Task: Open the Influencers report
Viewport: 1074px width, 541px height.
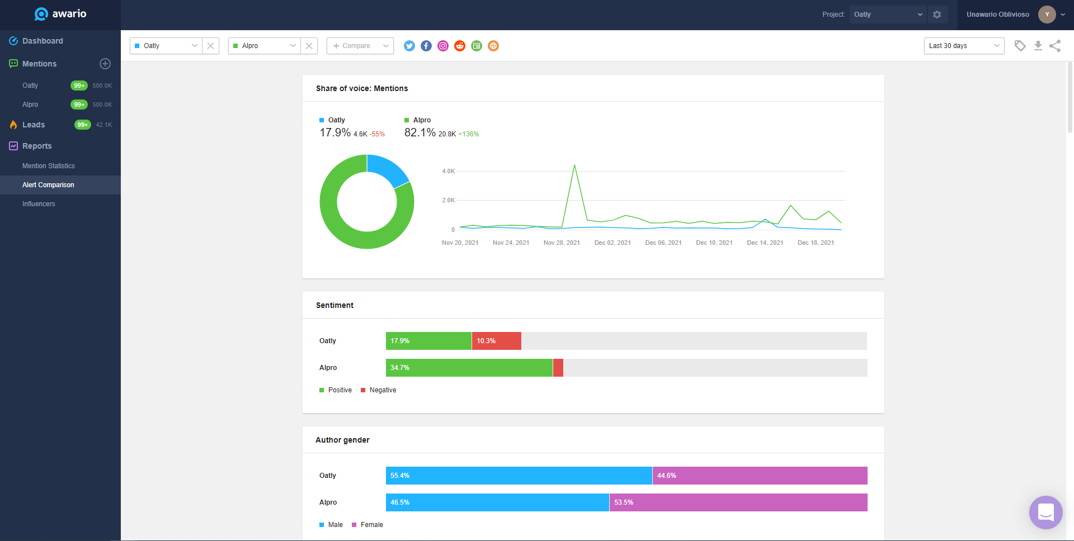Action: coord(39,204)
